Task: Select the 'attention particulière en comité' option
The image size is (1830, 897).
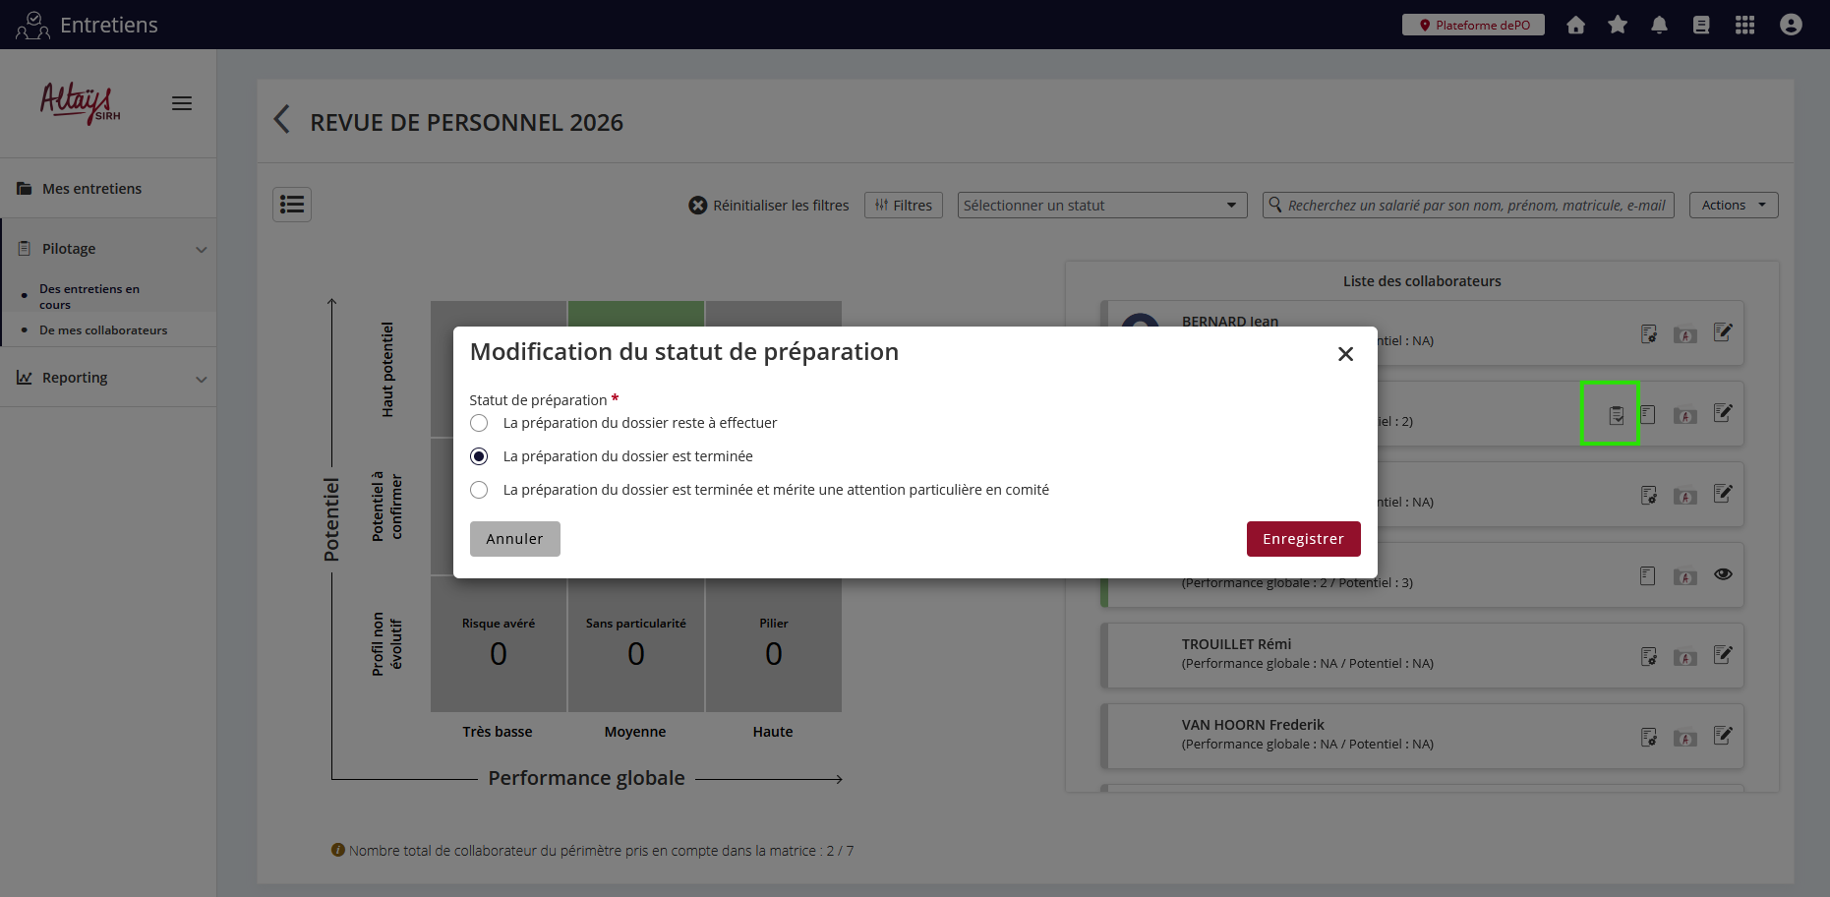Action: [479, 490]
